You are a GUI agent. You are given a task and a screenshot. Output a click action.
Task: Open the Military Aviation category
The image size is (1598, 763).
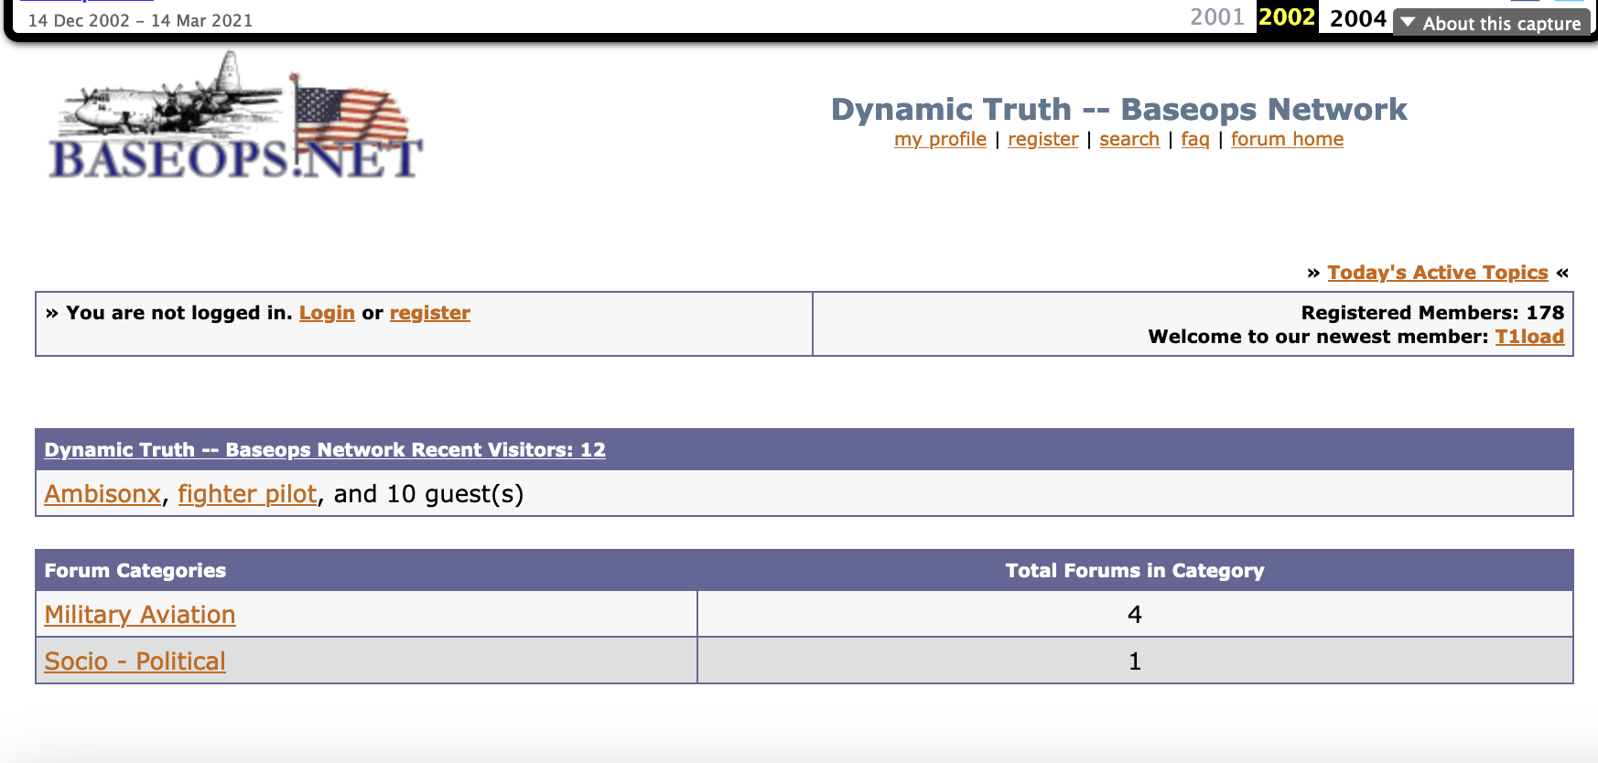coord(140,615)
